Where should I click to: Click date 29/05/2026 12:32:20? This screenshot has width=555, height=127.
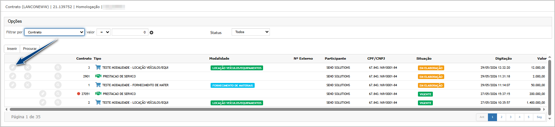pyautogui.click(x=495, y=68)
